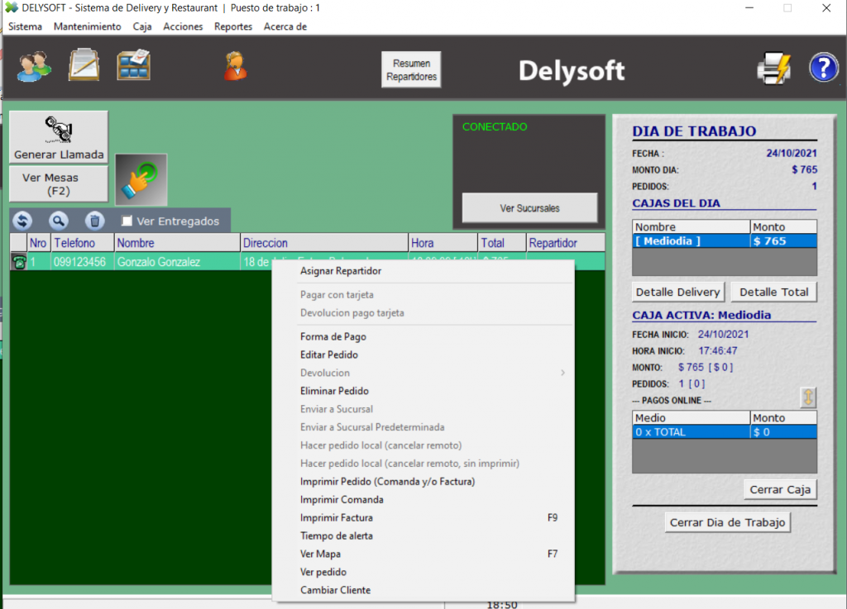Open the Caja menu
This screenshot has height=609, width=847.
tap(142, 26)
